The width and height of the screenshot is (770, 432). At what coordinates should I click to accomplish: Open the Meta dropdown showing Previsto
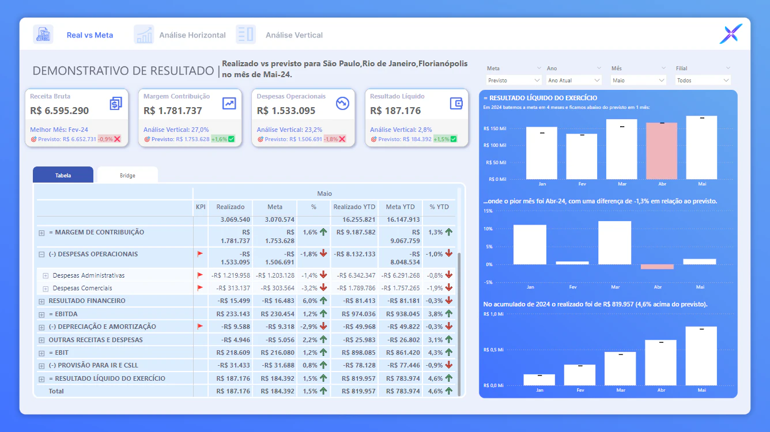point(514,81)
